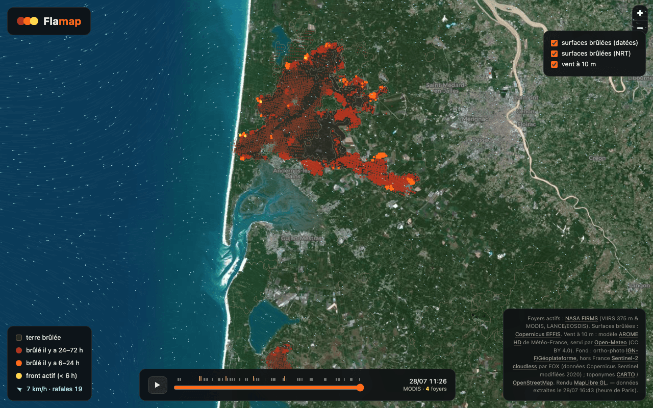Uncheck surfaces brûlées (datées) layer

(x=555, y=43)
